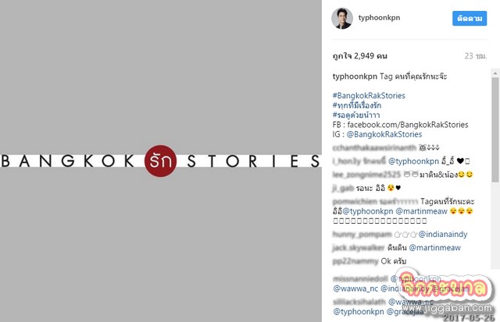Open the #รอดูด้วยน้าาา hashtag

tap(356, 115)
